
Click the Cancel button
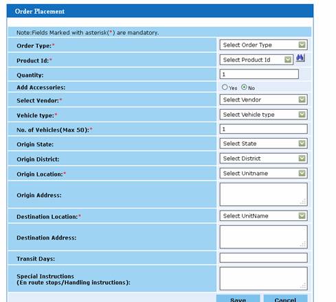click(x=285, y=299)
